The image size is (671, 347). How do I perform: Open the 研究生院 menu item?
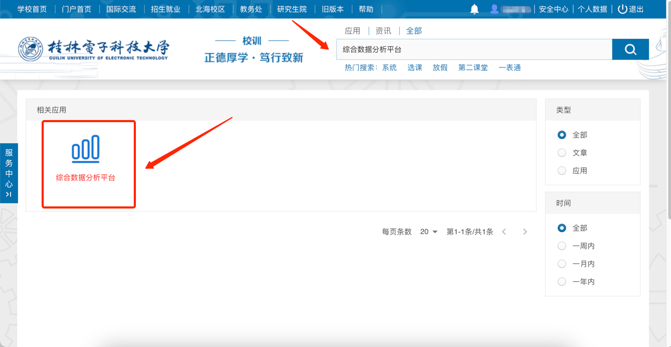(292, 9)
